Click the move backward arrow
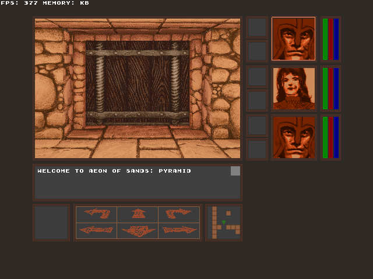This screenshot has height=279, width=373. click(138, 230)
